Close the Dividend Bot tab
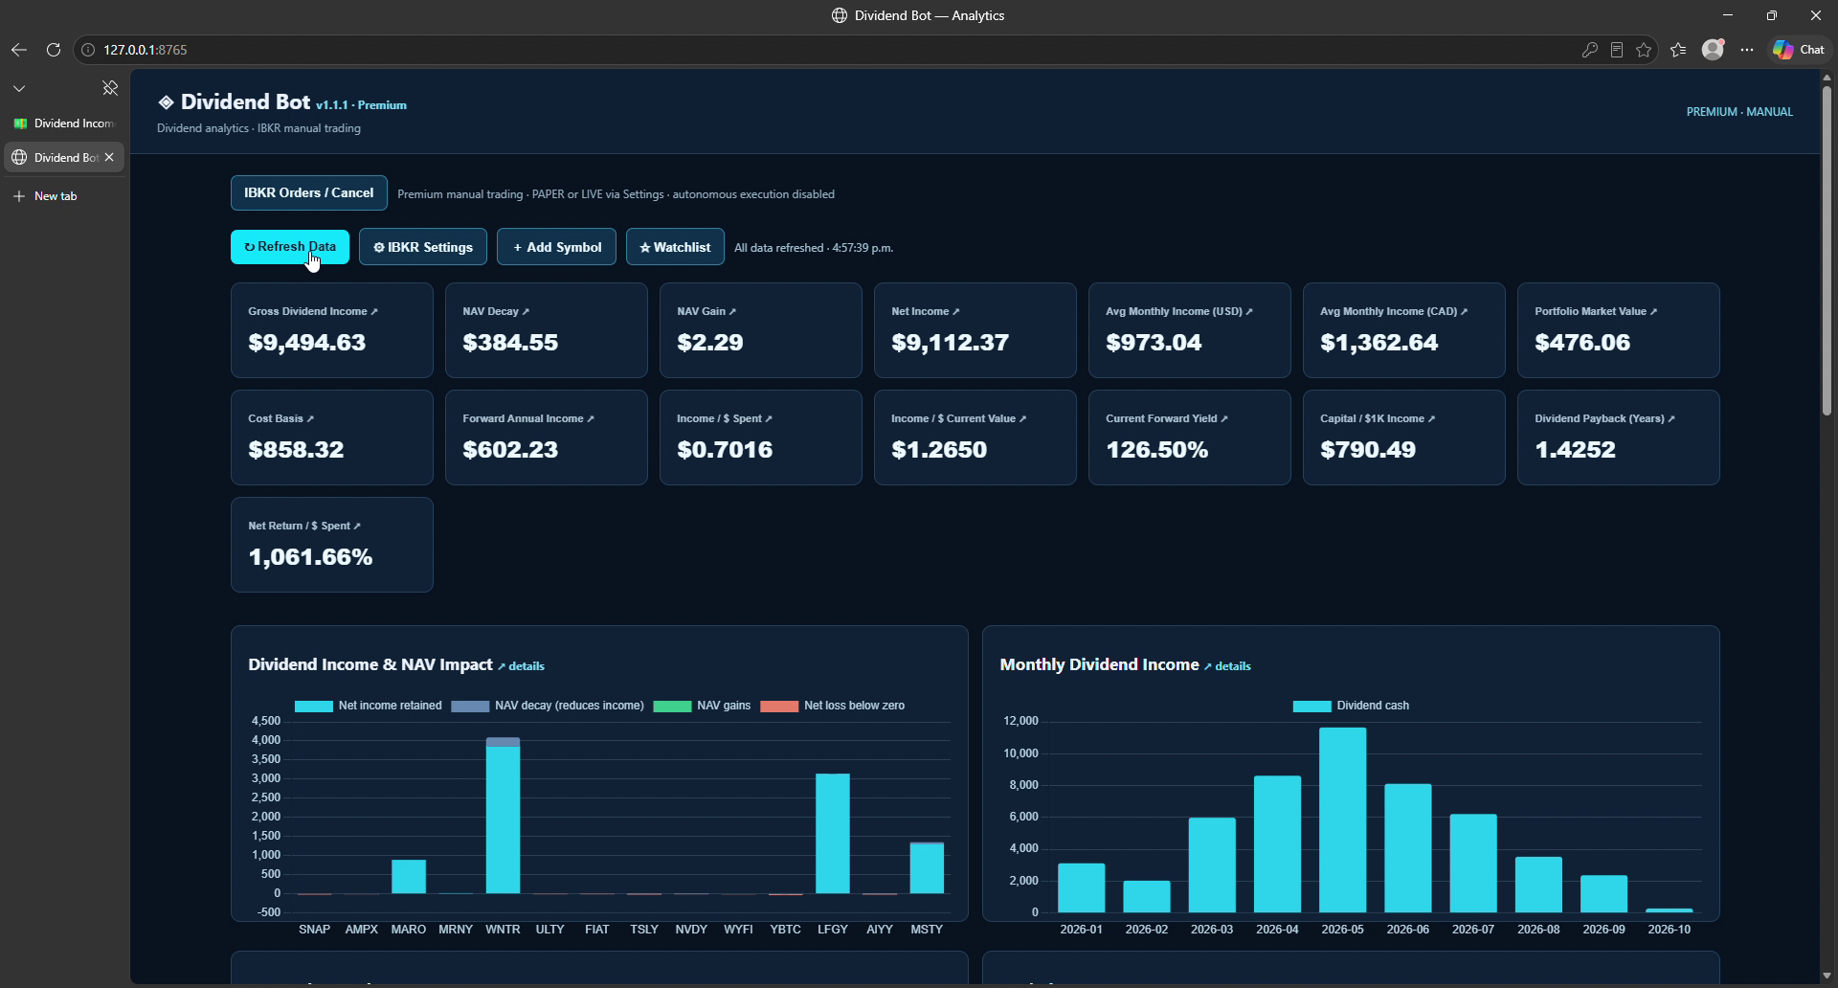The image size is (1838, 988). pos(109,158)
